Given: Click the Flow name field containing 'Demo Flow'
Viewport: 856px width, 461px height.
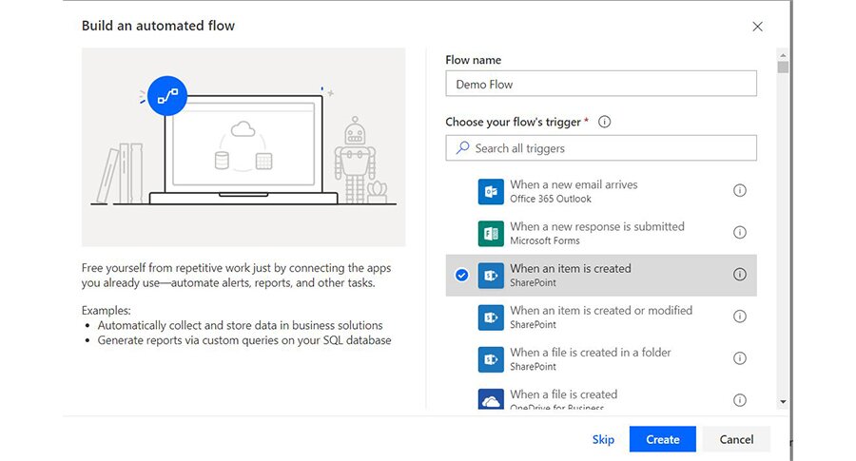Looking at the screenshot, I should pos(601,84).
